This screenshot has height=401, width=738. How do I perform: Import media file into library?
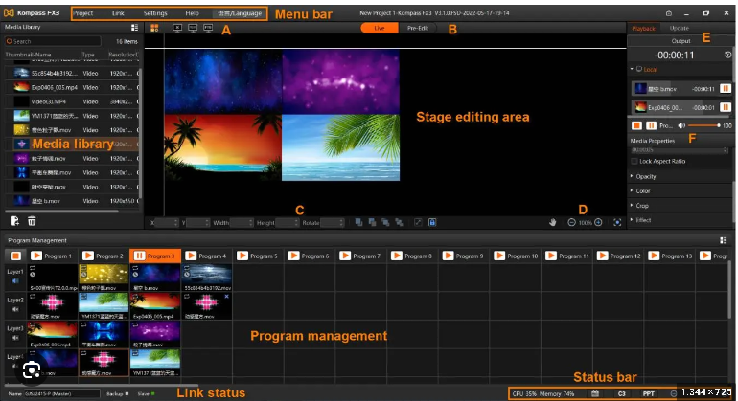14,221
